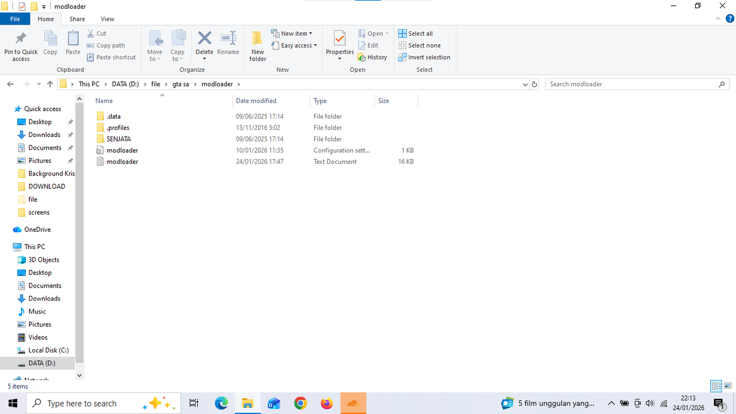Click Cut in the Clipboard group
The image size is (736, 414).
[97, 33]
